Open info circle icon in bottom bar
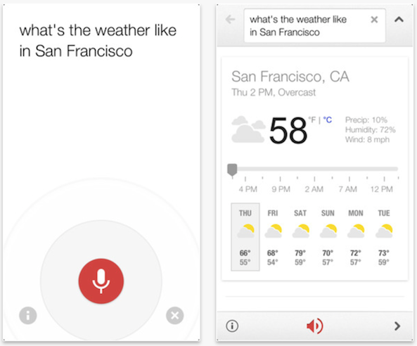This screenshot has width=417, height=346. (232, 326)
